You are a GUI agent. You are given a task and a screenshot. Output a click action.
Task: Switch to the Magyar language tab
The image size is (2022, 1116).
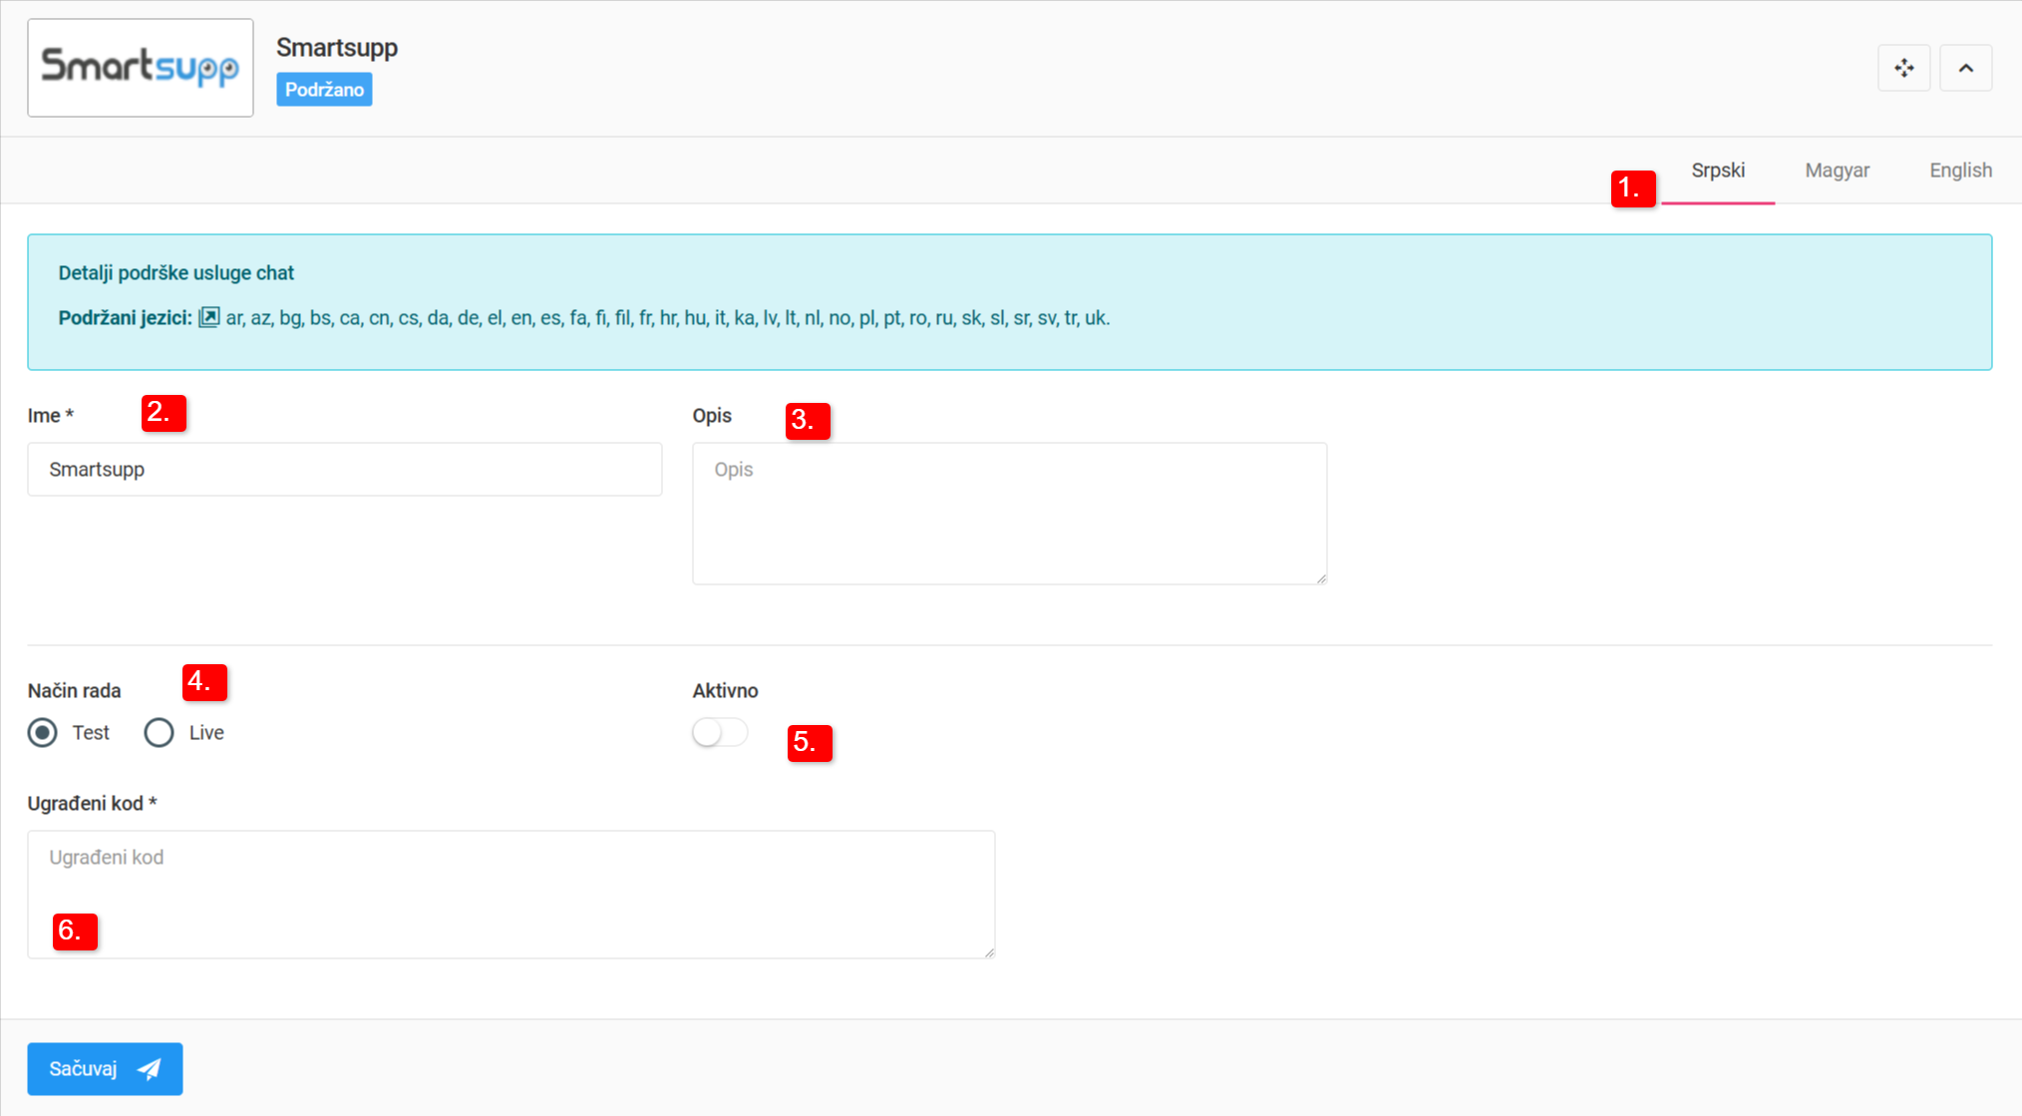coord(1837,171)
